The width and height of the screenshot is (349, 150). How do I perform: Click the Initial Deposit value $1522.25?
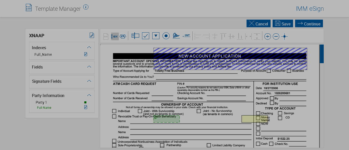tap(284, 139)
